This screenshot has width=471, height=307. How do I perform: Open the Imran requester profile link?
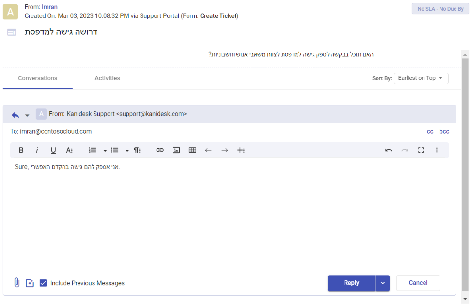point(49,7)
